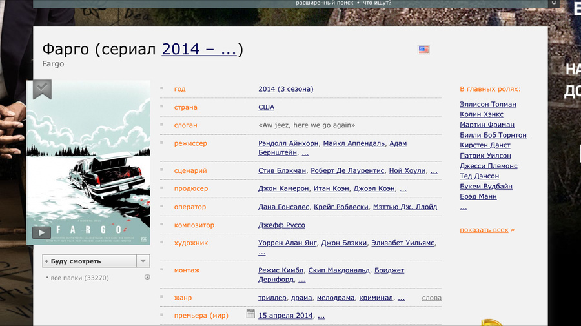
Task: Expand the Буду смотреть dropdown arrow
Action: pos(143,261)
